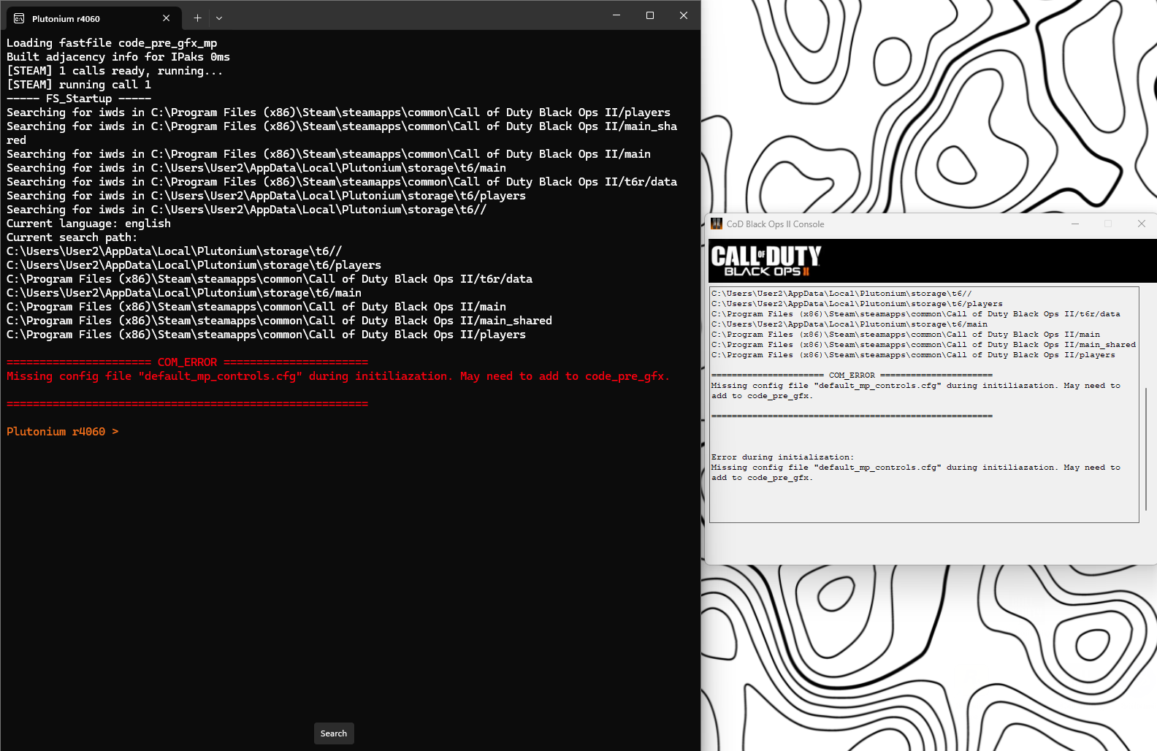Click the red COM_ERROR header line
1157x751 pixels.
coord(187,362)
